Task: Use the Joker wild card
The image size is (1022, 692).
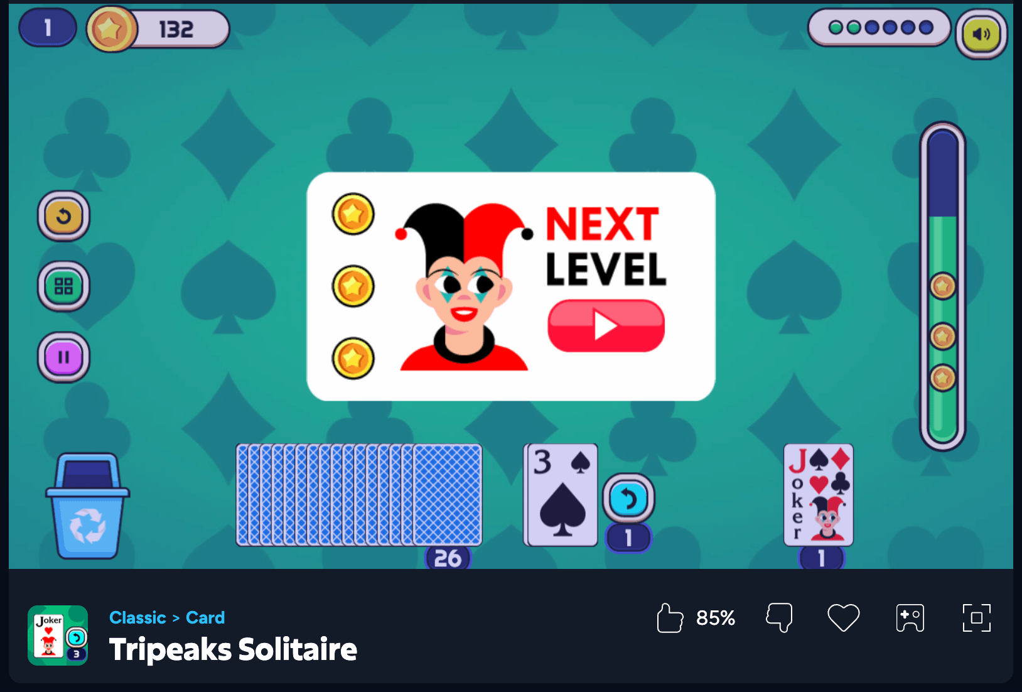Action: coord(819,495)
